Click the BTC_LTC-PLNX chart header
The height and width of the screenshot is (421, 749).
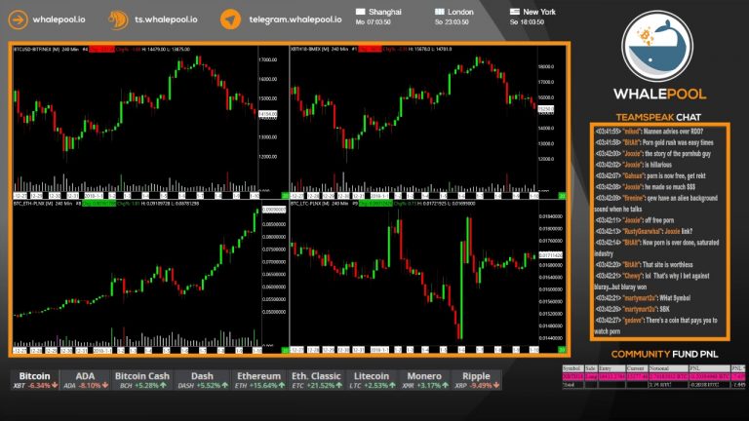pyautogui.click(x=382, y=204)
